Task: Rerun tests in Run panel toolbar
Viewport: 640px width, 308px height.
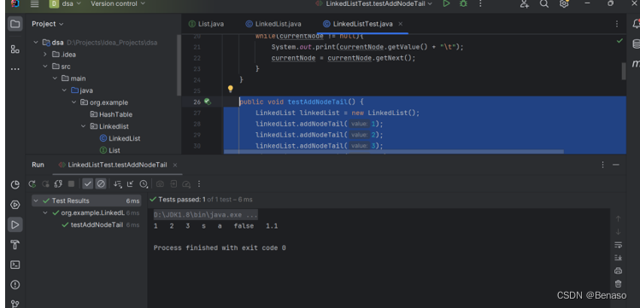Action: [x=32, y=184]
